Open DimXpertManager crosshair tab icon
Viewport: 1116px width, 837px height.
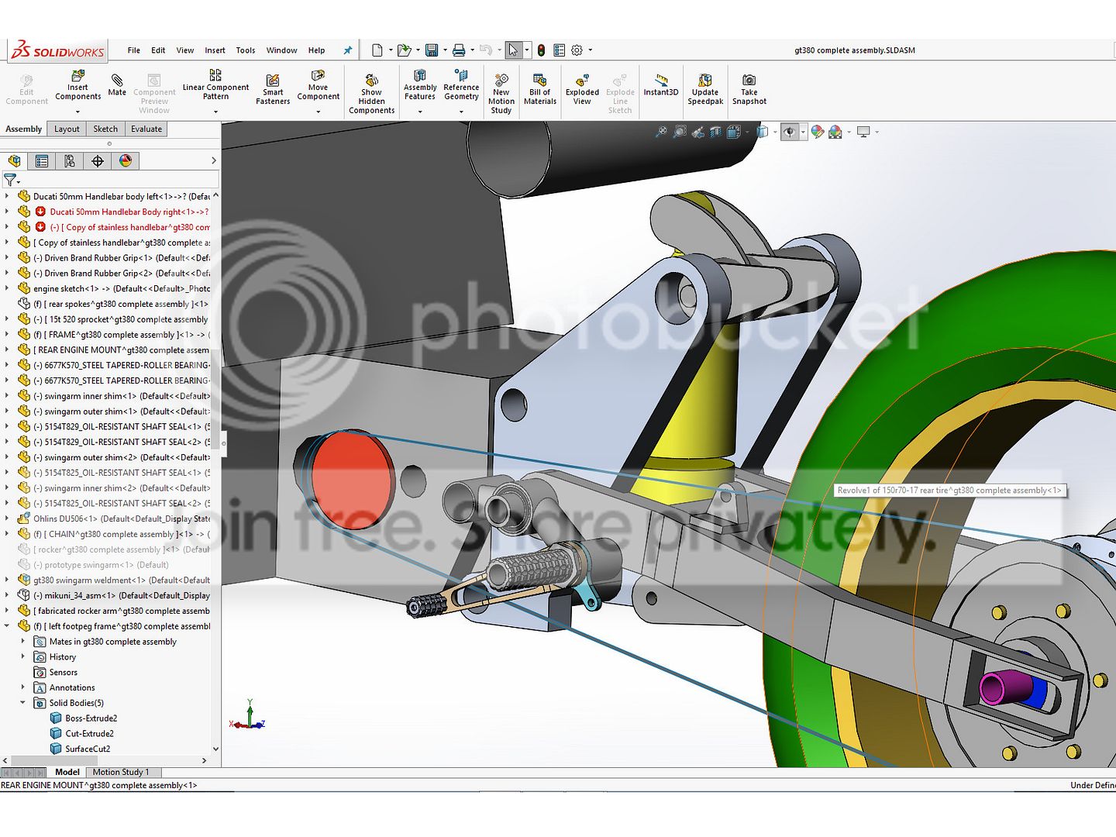tap(98, 160)
